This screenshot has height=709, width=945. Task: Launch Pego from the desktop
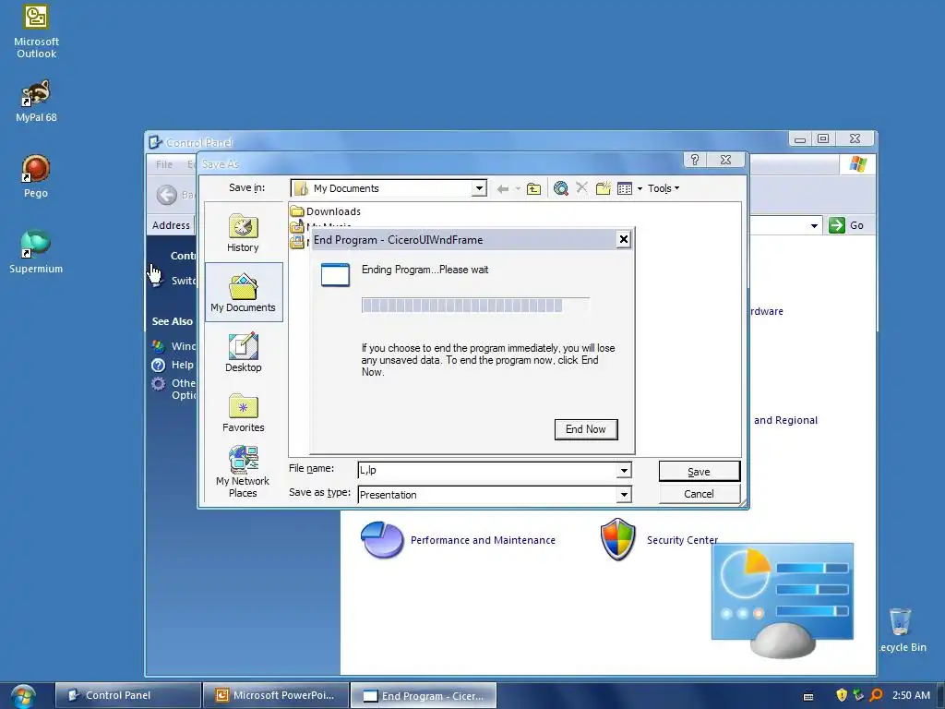coord(36,176)
